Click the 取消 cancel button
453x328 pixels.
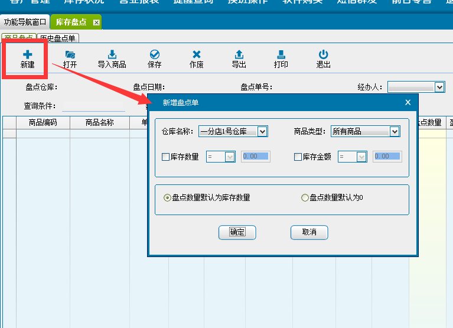[x=309, y=232]
